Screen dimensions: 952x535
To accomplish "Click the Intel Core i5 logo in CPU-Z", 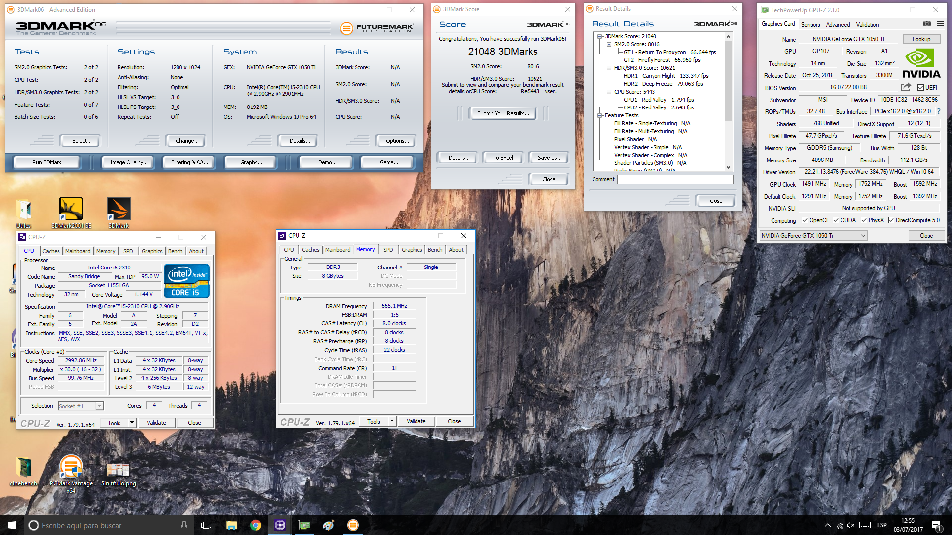I will tap(187, 281).
